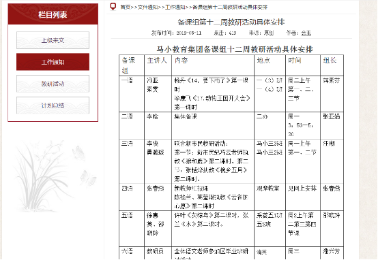Click 新教师汇报课 content text
This screenshot has width=378, height=260.
click(x=192, y=189)
